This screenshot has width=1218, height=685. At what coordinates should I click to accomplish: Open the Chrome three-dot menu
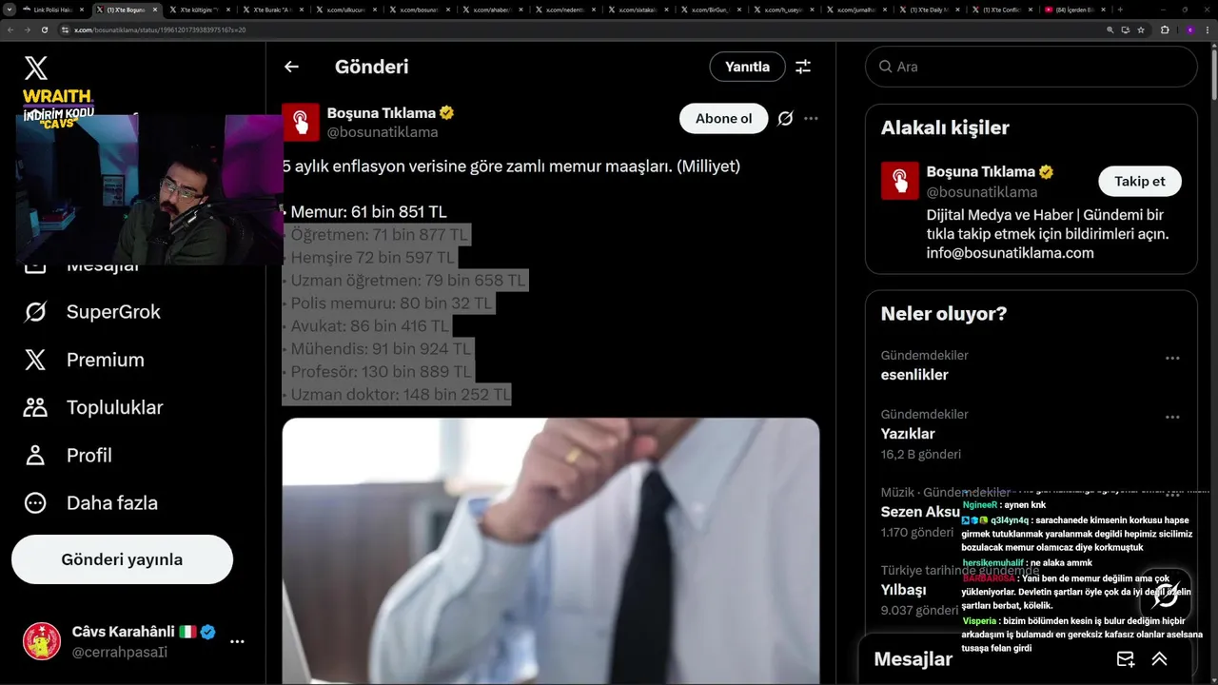[x=1208, y=29]
